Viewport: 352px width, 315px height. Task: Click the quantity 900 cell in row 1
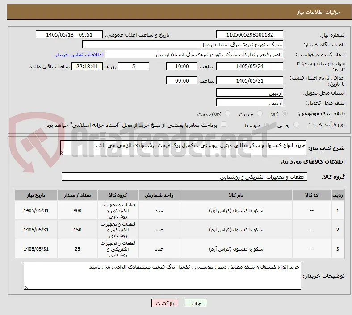pos(77,210)
